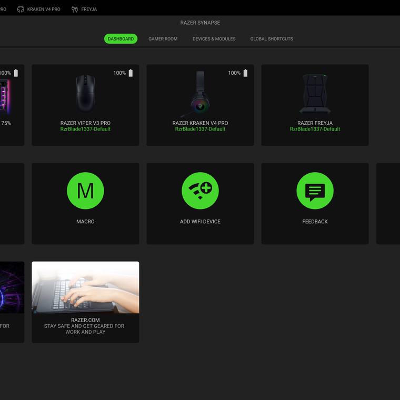Image resolution: width=400 pixels, height=400 pixels.
Task: Click the Viper V3 Pro battery icon
Action: [x=131, y=73]
